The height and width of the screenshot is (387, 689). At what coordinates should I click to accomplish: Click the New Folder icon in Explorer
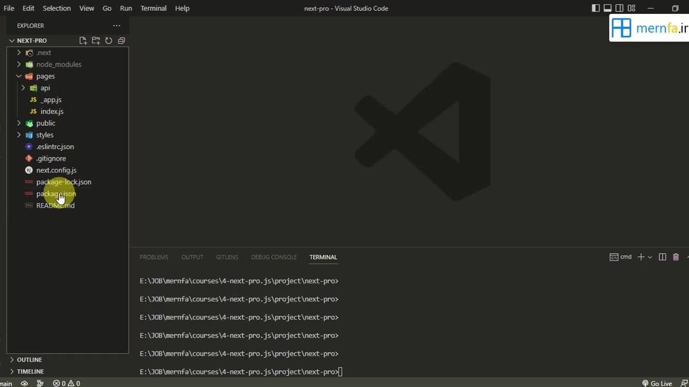point(96,40)
